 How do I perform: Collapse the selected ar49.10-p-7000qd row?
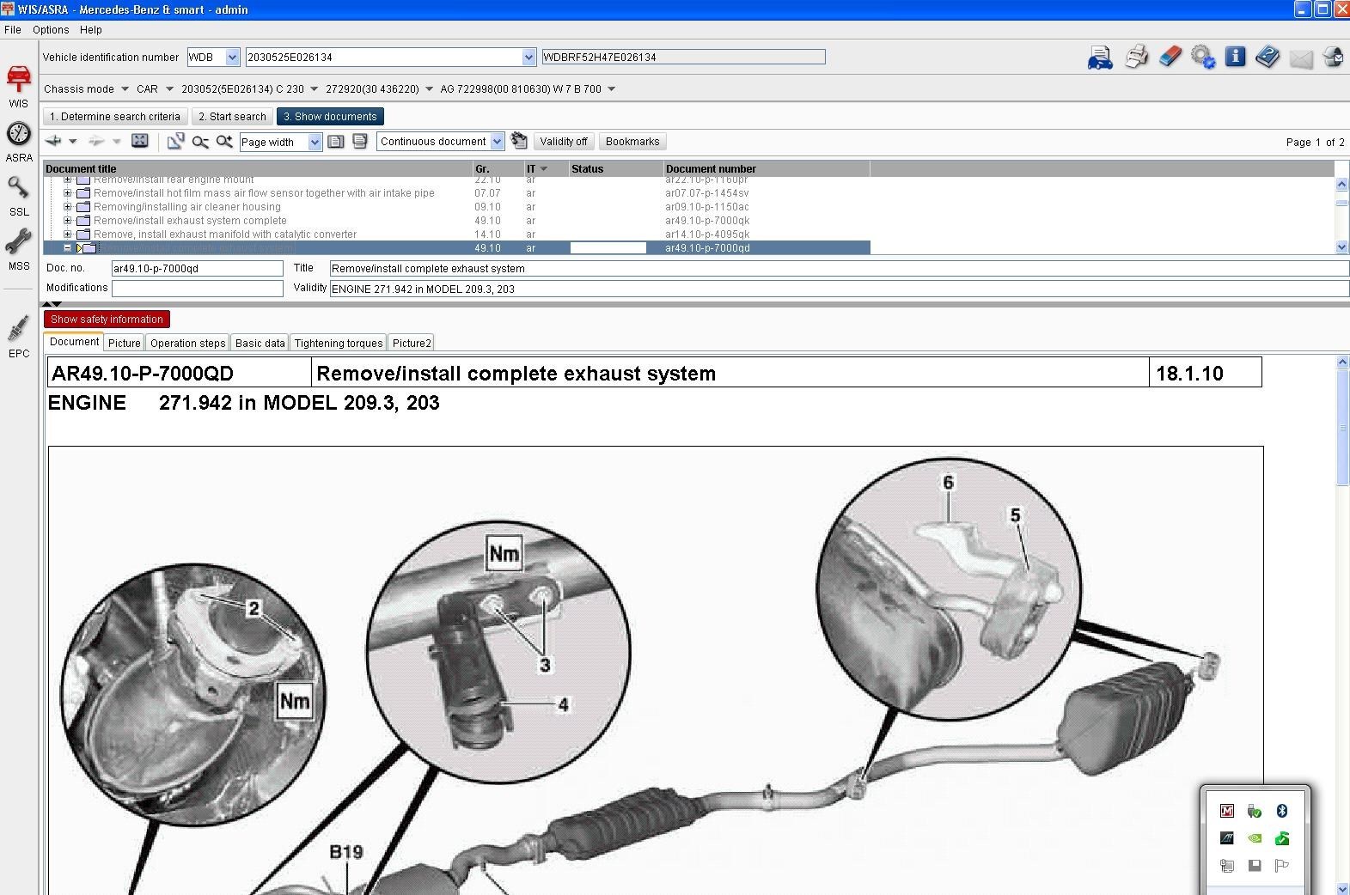[68, 248]
